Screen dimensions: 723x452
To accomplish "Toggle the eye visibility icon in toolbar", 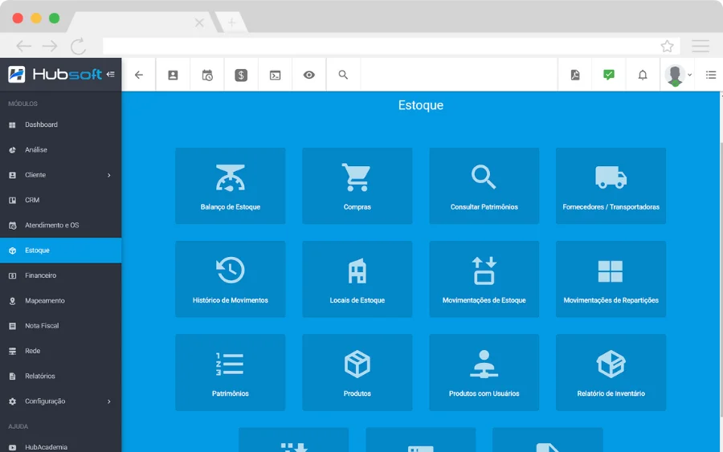I will click(309, 75).
